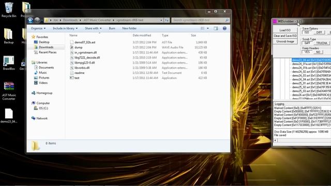Open the view options dropdown arrow
331x186 pixels.
click(x=208, y=28)
